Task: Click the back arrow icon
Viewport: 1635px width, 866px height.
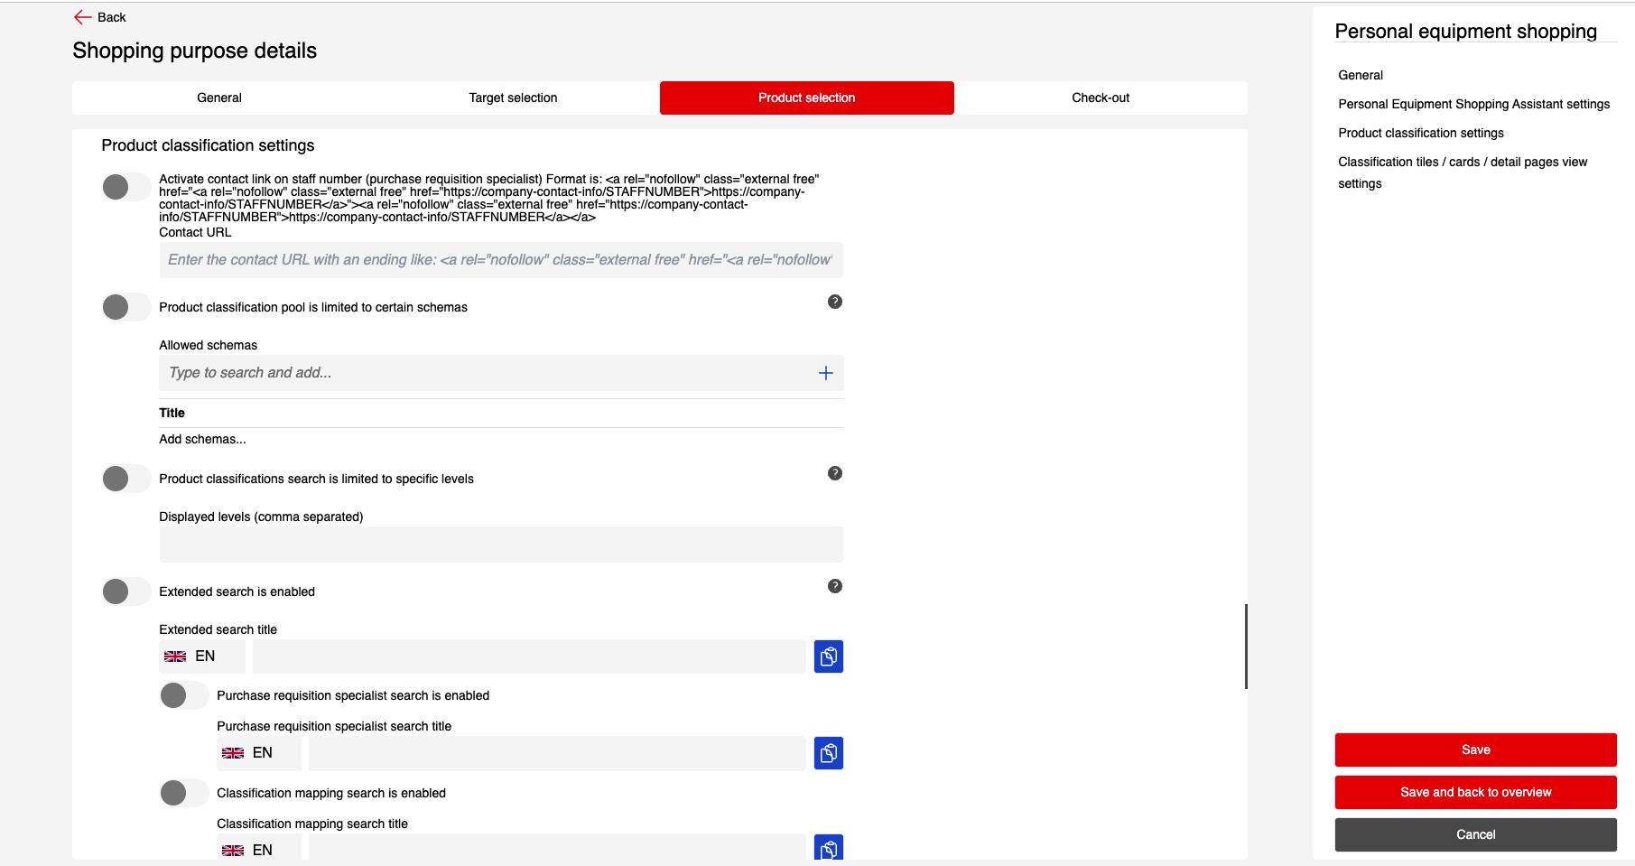Action: [x=82, y=17]
